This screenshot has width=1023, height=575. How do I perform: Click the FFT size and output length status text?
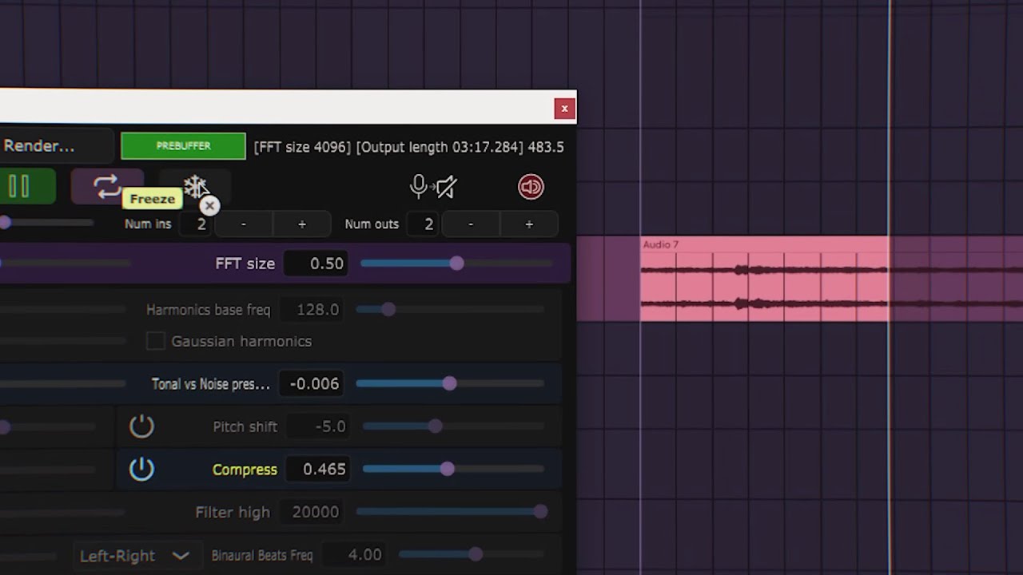(408, 147)
